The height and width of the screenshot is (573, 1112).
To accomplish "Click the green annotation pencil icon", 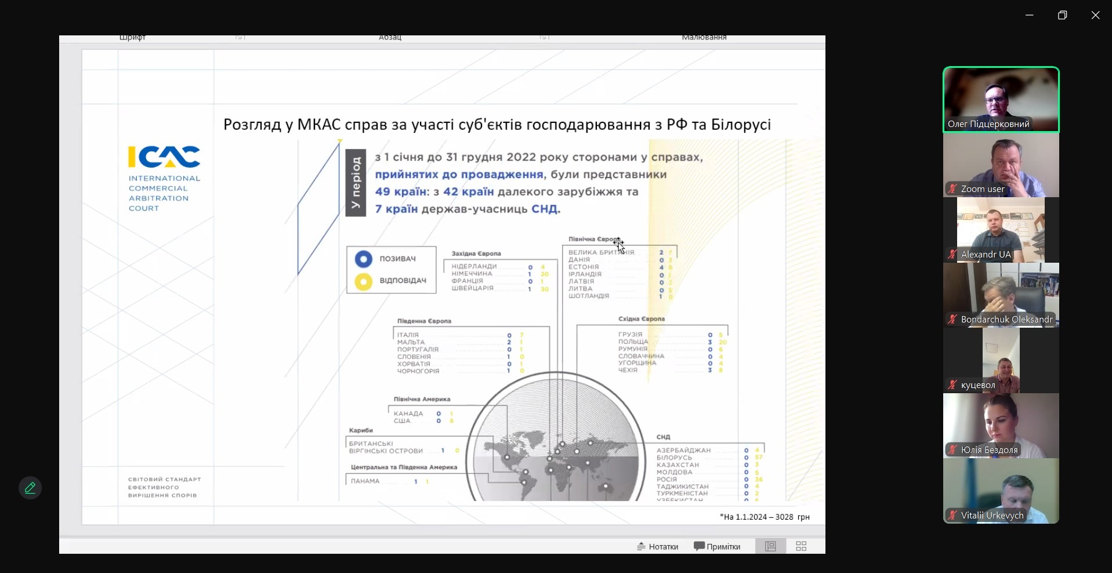I will tap(30, 488).
